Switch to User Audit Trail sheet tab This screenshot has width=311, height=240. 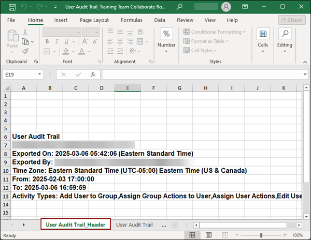pos(134,225)
